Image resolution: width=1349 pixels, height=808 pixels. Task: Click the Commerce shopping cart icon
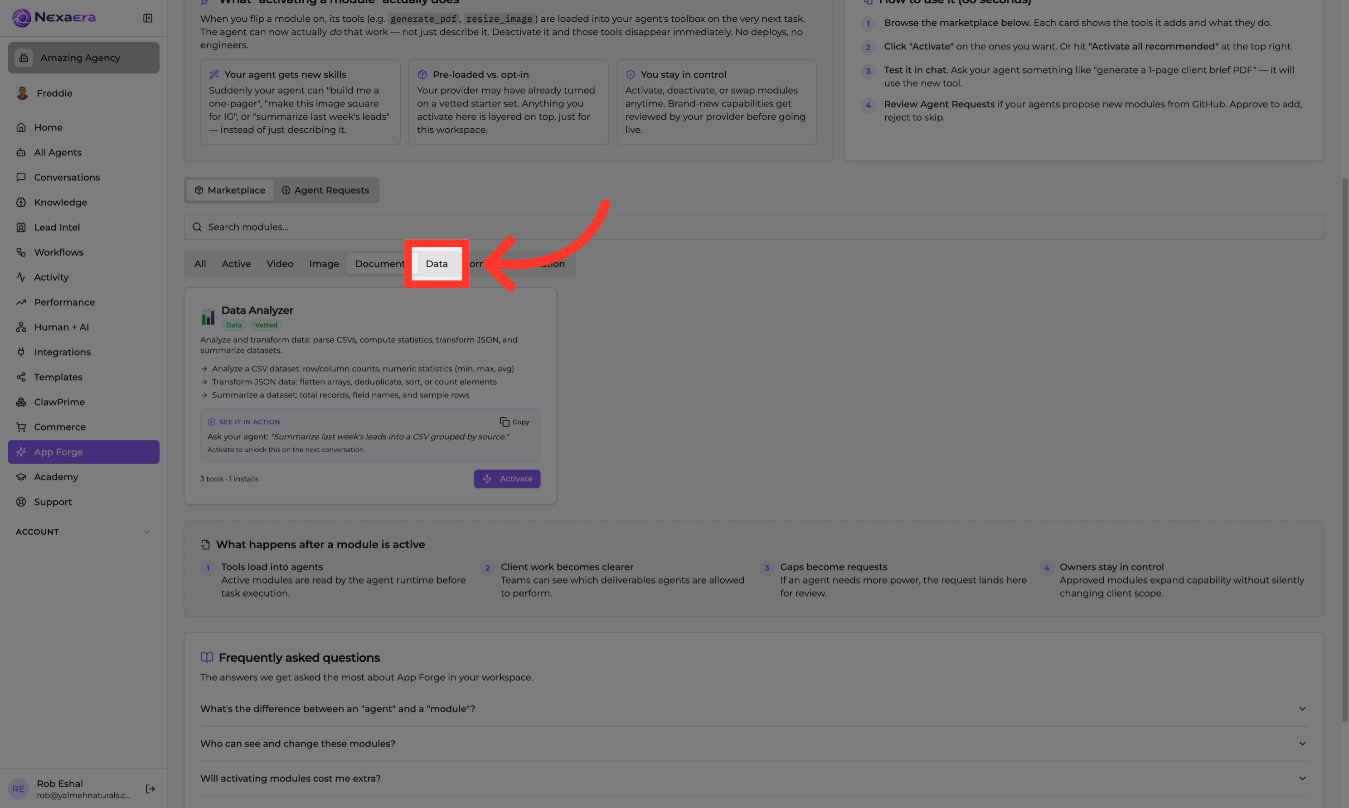pyautogui.click(x=21, y=427)
